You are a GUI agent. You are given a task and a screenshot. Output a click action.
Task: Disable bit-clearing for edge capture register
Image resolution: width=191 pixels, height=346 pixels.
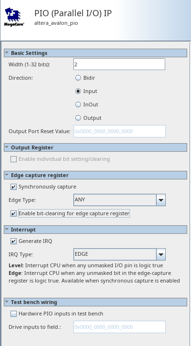[13, 214]
